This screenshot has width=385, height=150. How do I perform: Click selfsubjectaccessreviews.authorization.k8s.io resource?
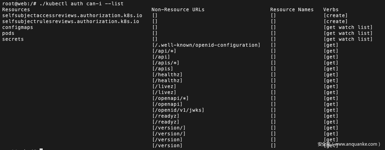[x=72, y=16]
